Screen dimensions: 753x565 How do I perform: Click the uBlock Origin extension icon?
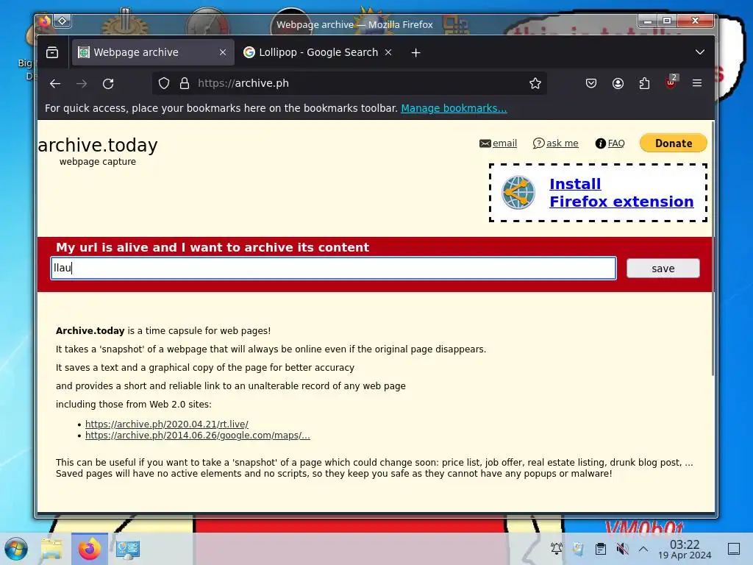pyautogui.click(x=671, y=82)
